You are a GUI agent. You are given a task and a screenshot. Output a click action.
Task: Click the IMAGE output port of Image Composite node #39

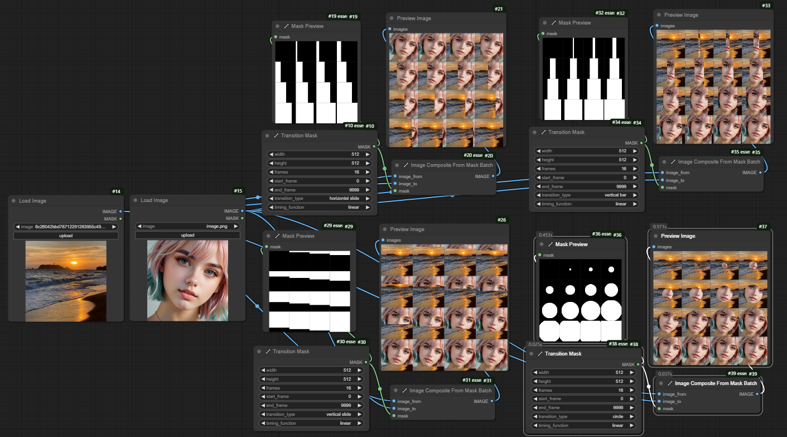point(757,394)
